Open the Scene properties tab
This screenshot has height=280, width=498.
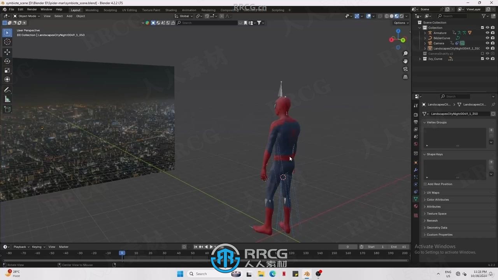[x=416, y=136]
